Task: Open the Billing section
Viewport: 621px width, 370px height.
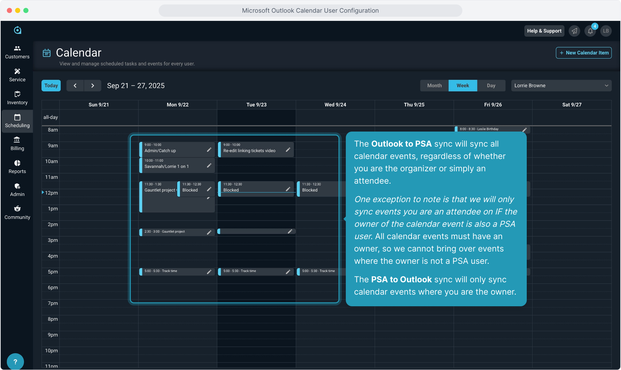Action: tap(17, 144)
